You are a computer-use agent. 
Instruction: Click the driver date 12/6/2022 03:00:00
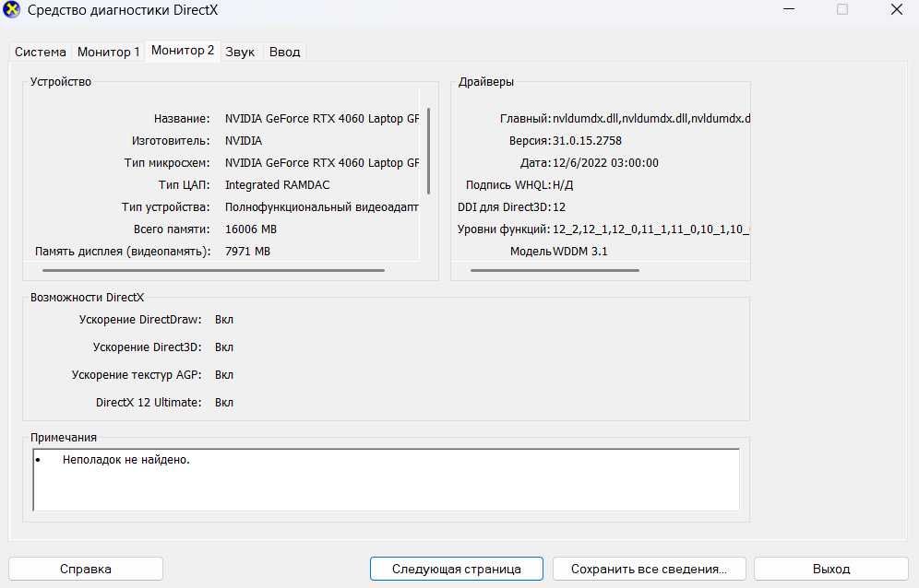[x=605, y=163]
